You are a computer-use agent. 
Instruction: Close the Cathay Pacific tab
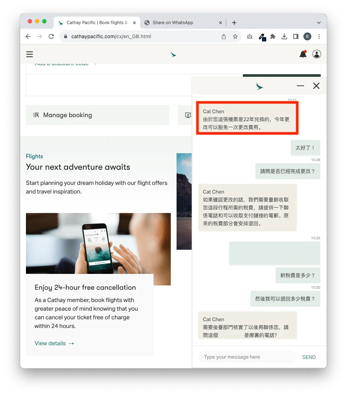[x=134, y=23]
